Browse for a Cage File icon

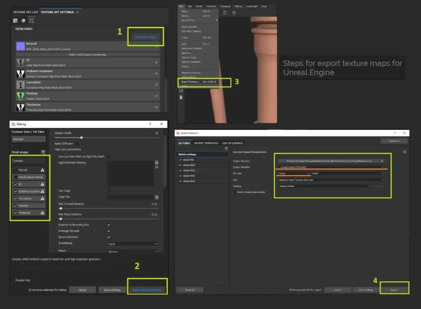tap(156, 197)
